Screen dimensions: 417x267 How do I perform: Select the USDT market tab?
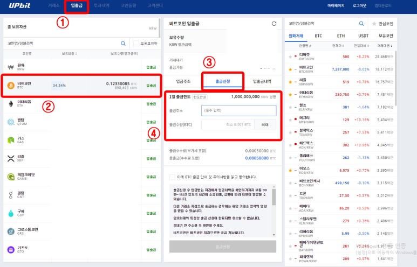coord(363,36)
